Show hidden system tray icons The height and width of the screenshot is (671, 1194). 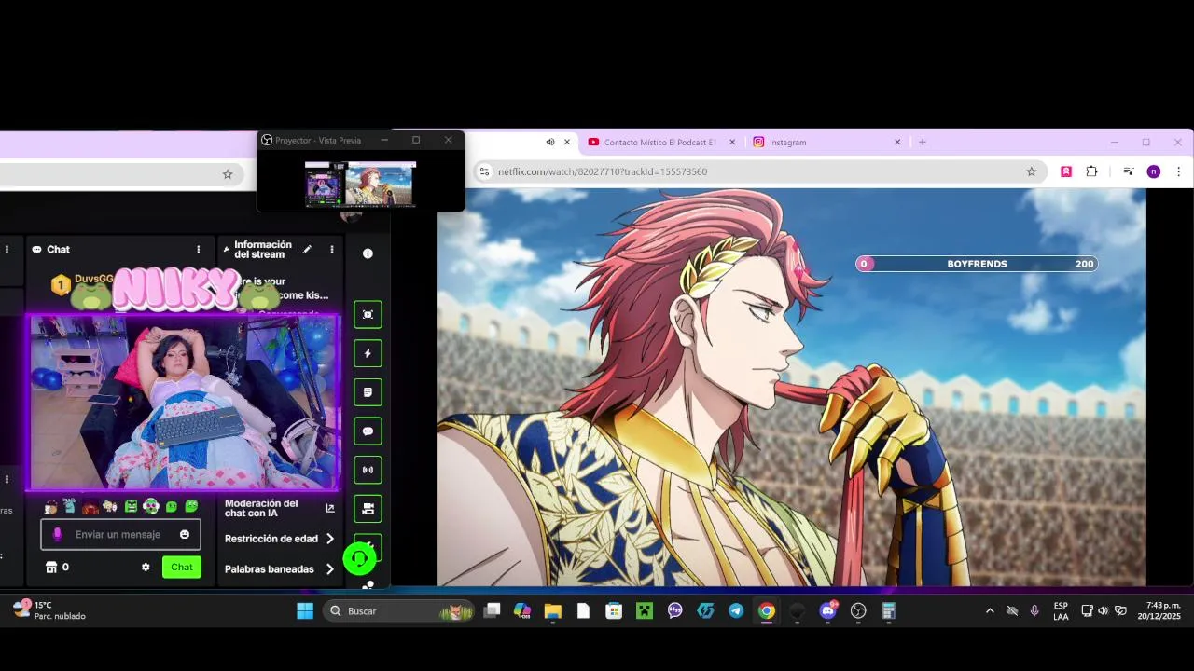pos(990,611)
